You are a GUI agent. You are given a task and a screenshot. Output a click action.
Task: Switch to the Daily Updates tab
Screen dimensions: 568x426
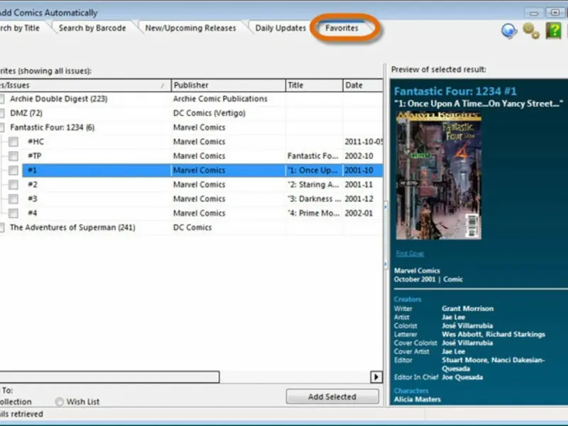[280, 28]
